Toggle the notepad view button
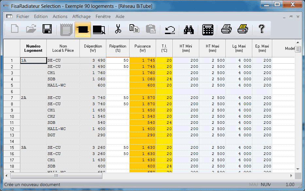 (x=66, y=29)
